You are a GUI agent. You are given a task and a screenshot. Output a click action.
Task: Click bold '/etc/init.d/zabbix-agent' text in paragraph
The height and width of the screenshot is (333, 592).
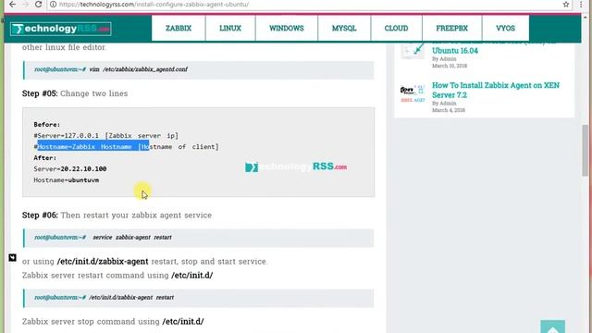(x=103, y=261)
